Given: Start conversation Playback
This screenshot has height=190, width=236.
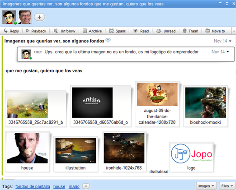Looking at the screenshot, I should [x=36, y=31].
